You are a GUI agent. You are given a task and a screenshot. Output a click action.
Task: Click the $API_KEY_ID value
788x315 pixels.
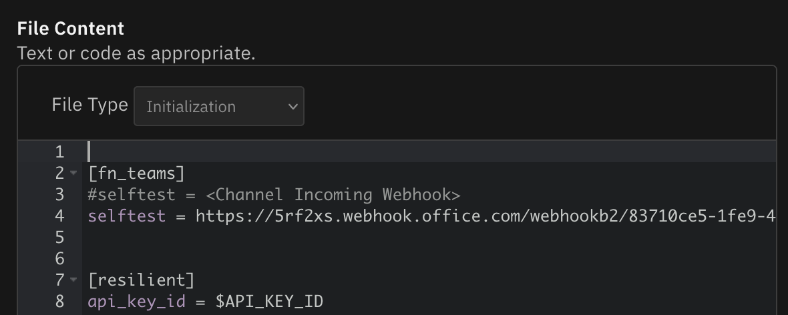pos(269,302)
